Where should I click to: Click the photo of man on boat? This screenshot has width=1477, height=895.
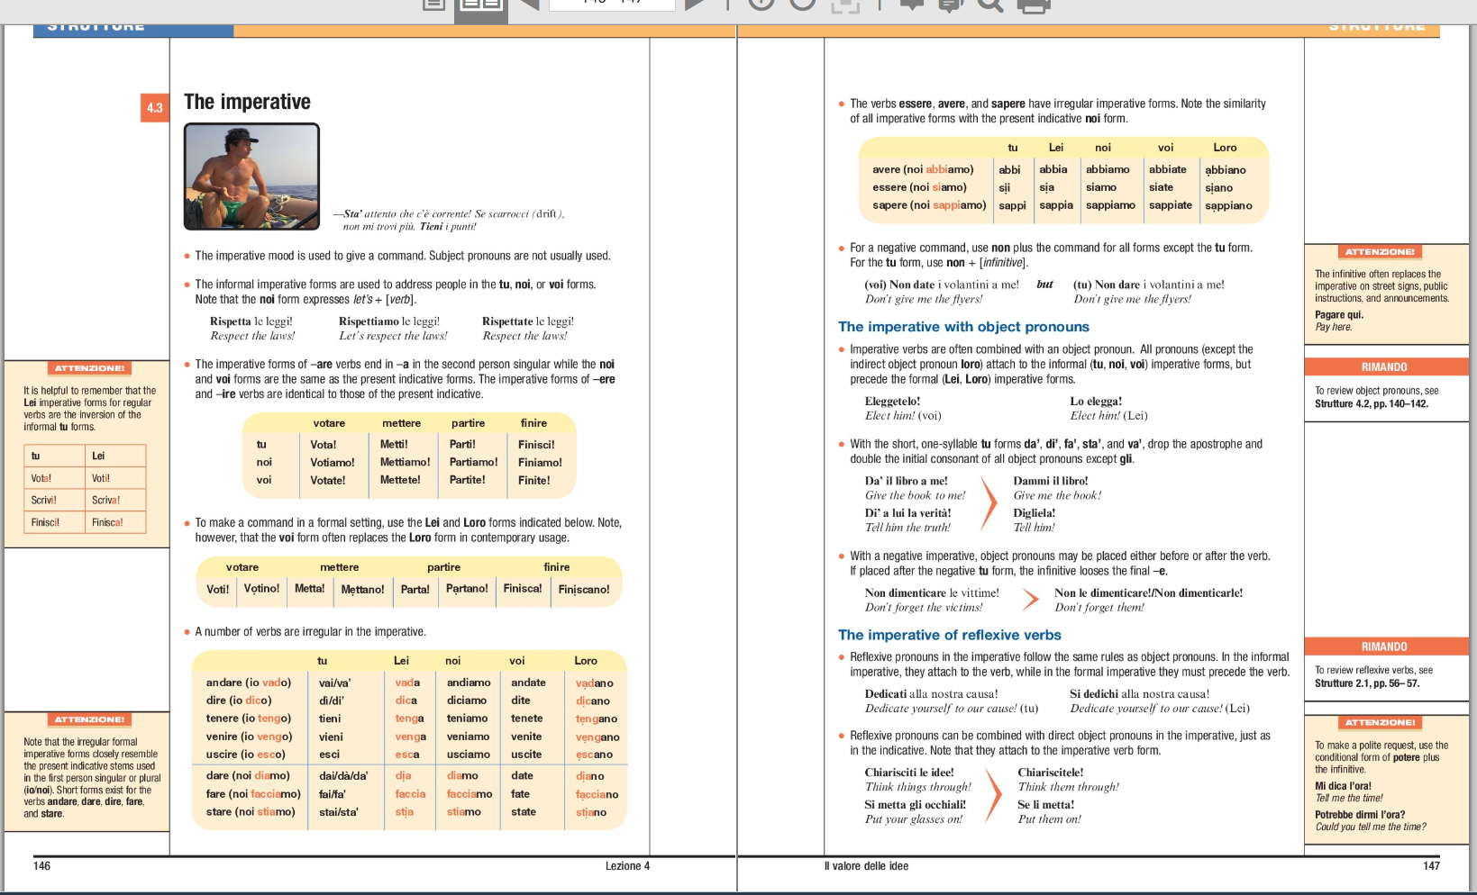(251, 176)
